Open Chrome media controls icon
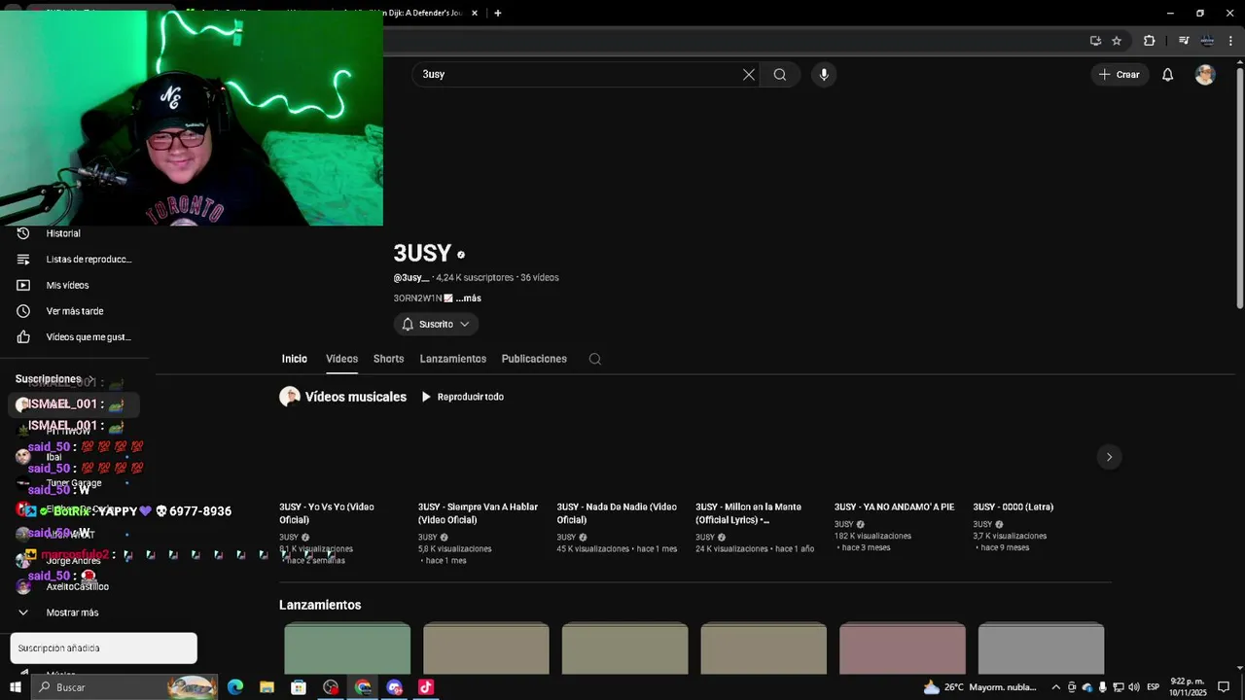 (x=1184, y=41)
